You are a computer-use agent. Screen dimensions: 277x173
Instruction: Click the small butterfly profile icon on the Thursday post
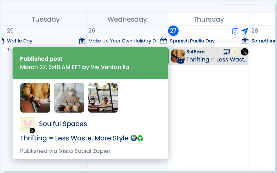click(x=235, y=52)
